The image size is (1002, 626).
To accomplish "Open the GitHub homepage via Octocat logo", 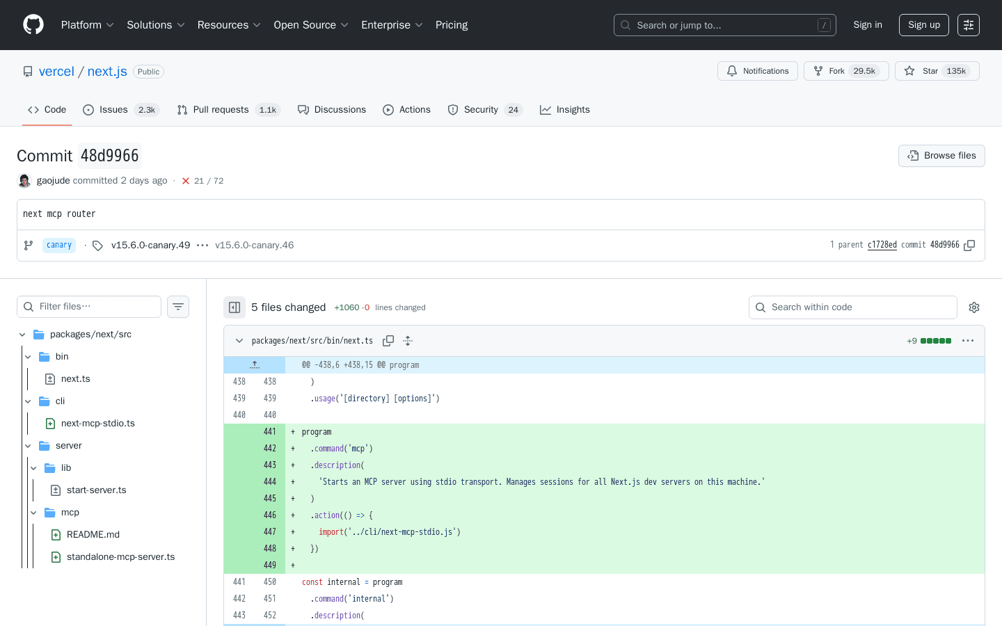I will coord(33,25).
